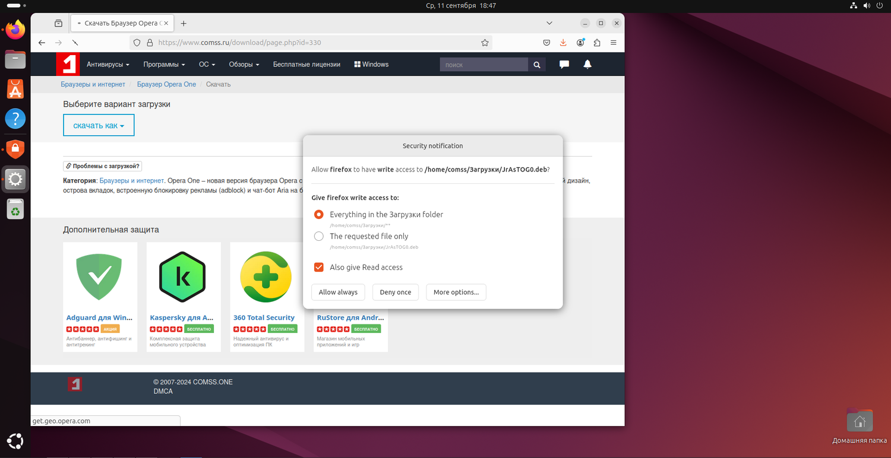891x458 pixels.
Task: Open Files from the Ubuntu dock
Action: [15, 59]
